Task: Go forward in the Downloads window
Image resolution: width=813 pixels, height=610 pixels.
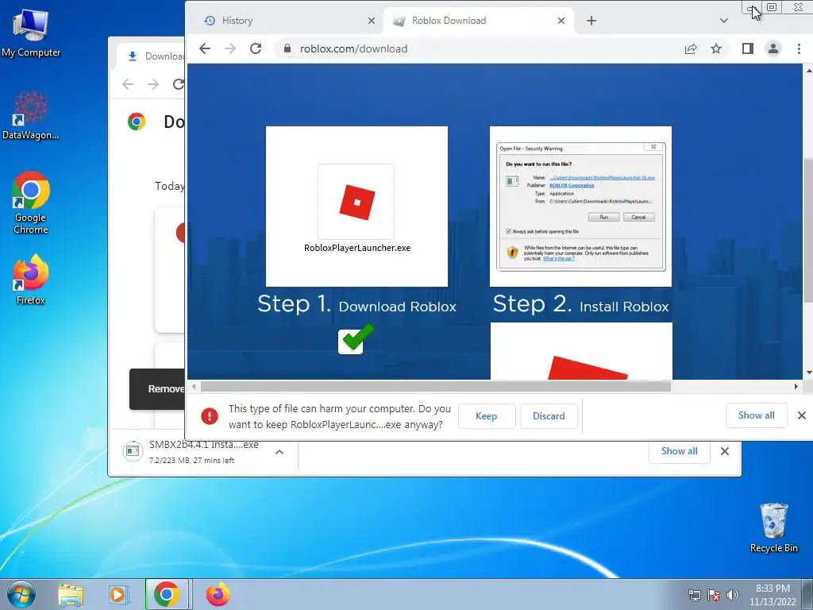Action: point(153,84)
